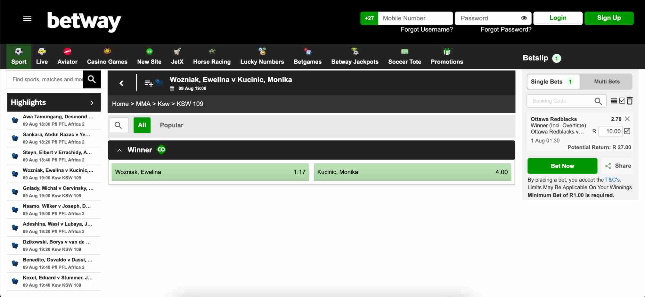Open Betgames section
Viewport: 645px width, 297px height.
(x=307, y=57)
